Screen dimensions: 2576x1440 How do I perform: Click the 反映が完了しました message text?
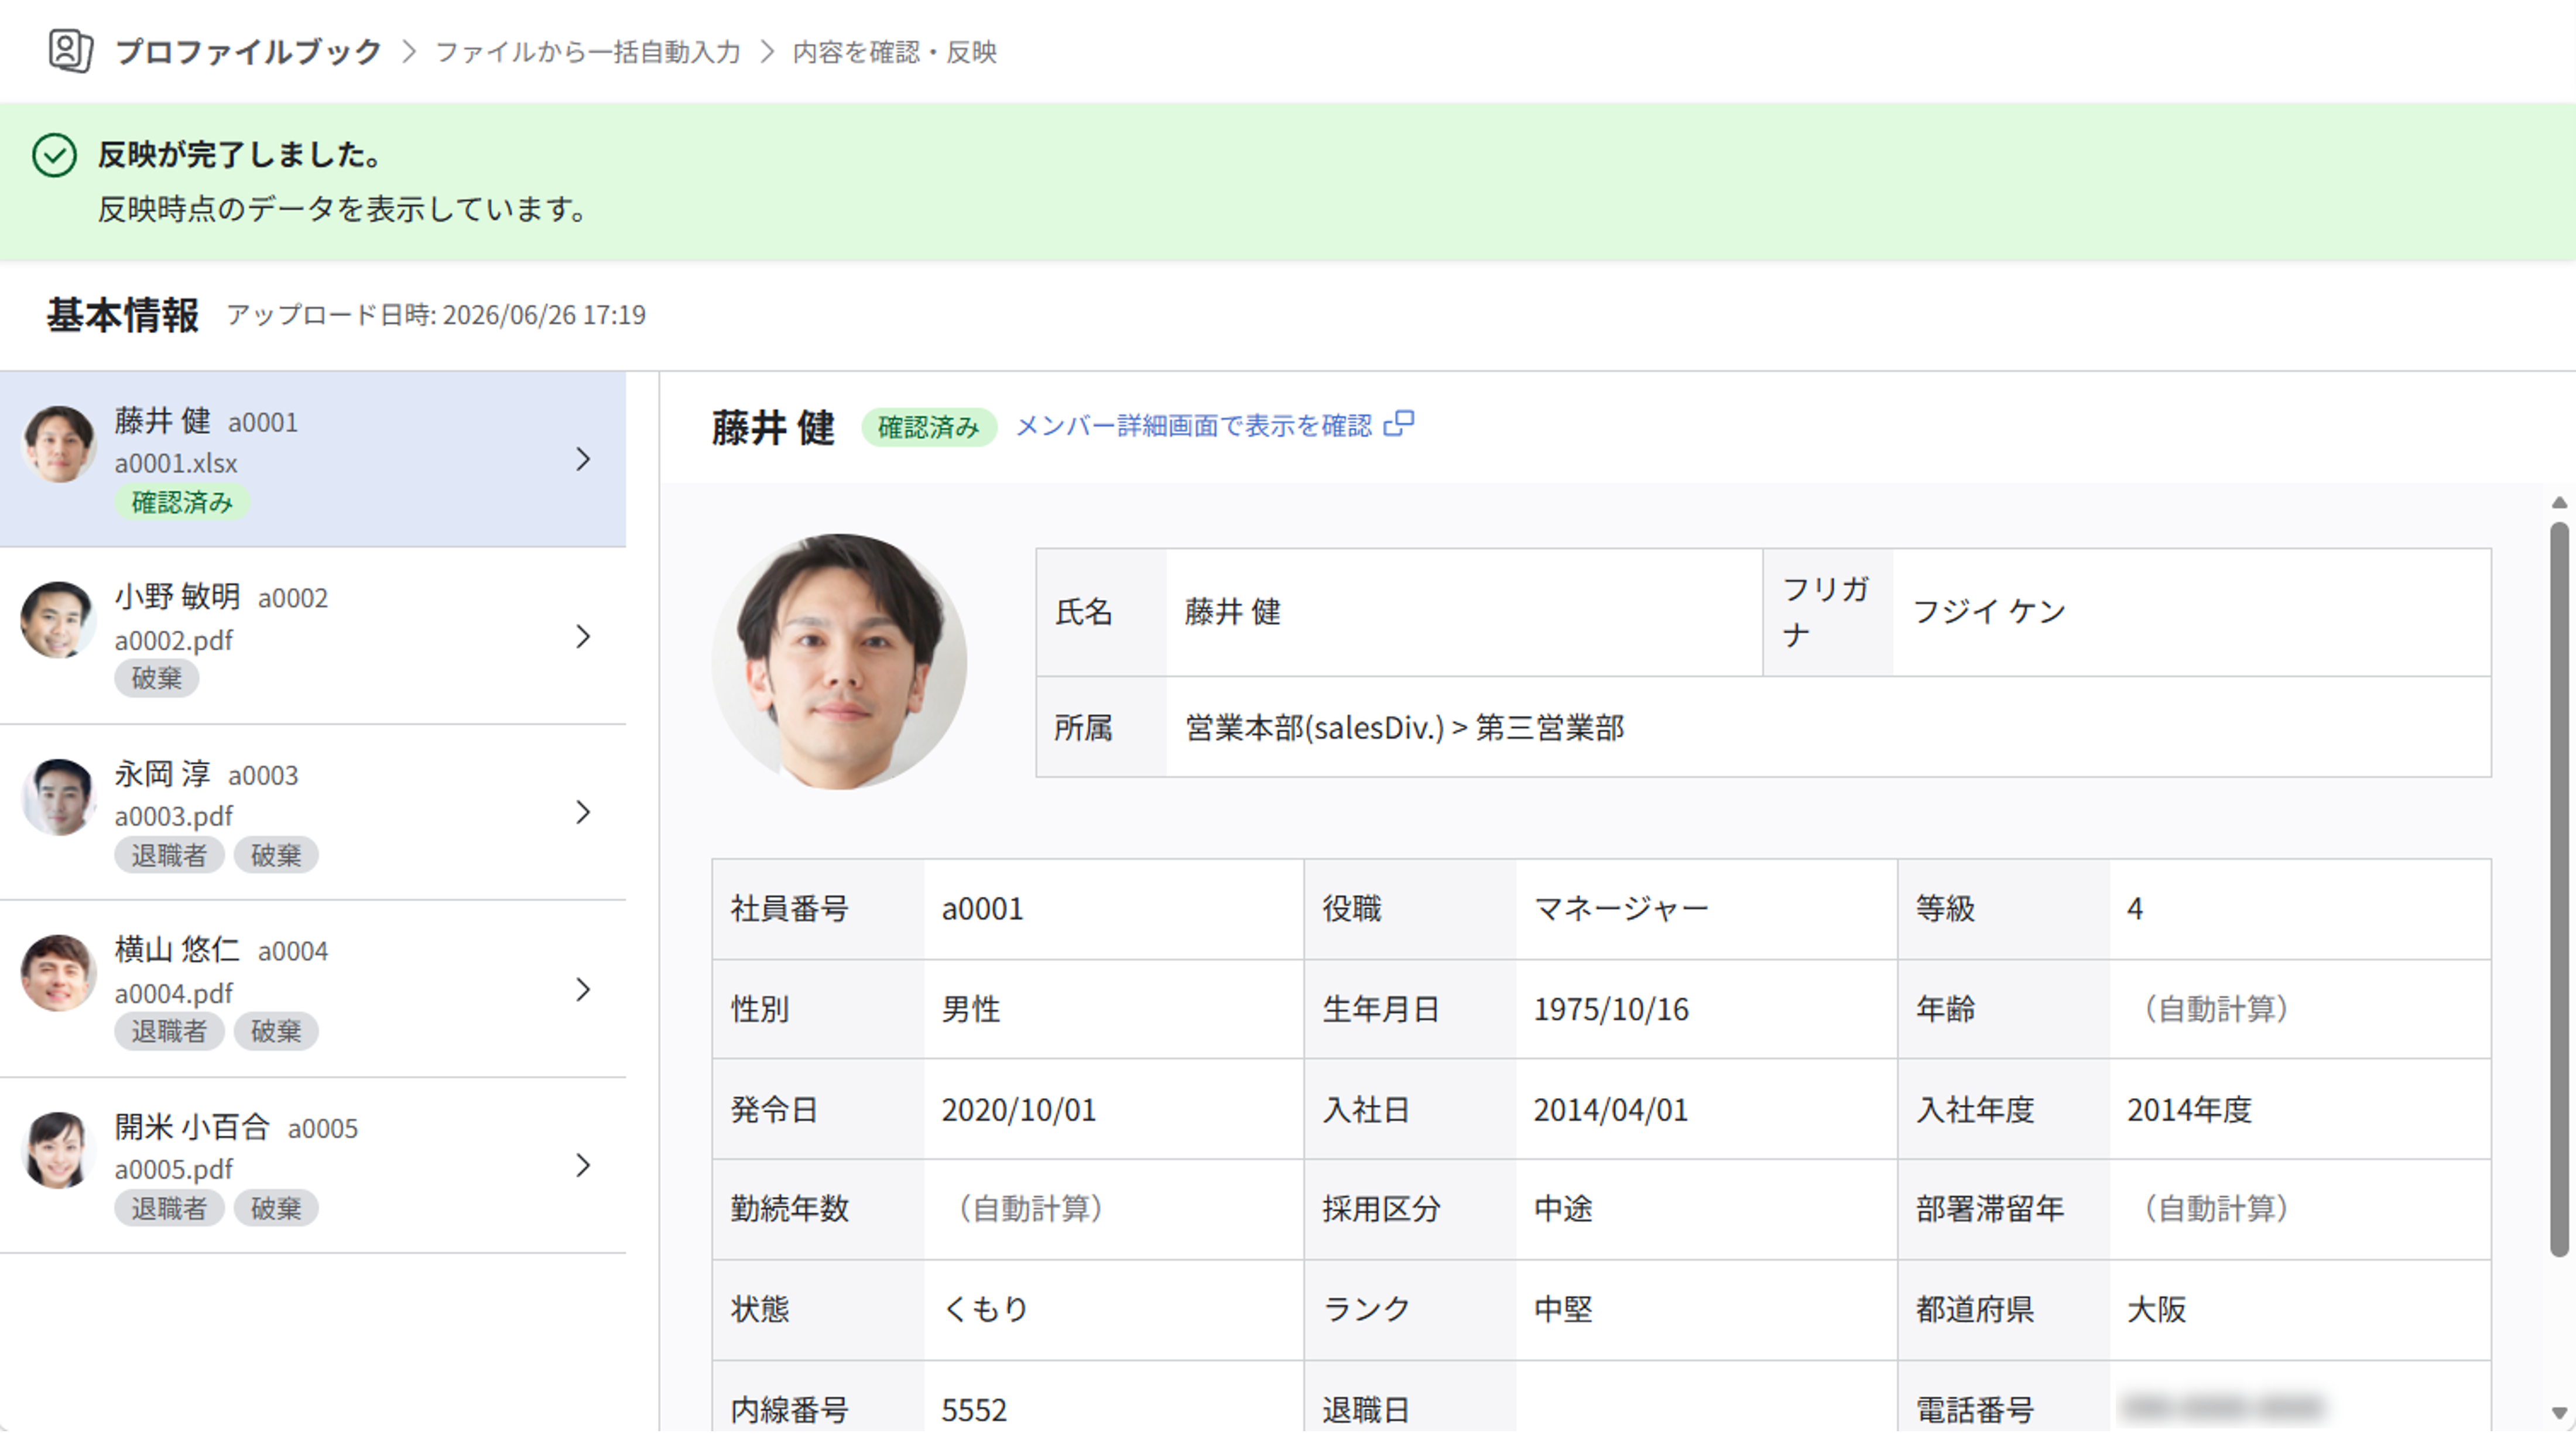point(240,155)
